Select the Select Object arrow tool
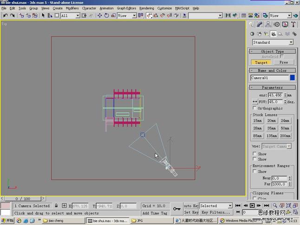Viewport: 300px width, 225px height. tap(43, 15)
